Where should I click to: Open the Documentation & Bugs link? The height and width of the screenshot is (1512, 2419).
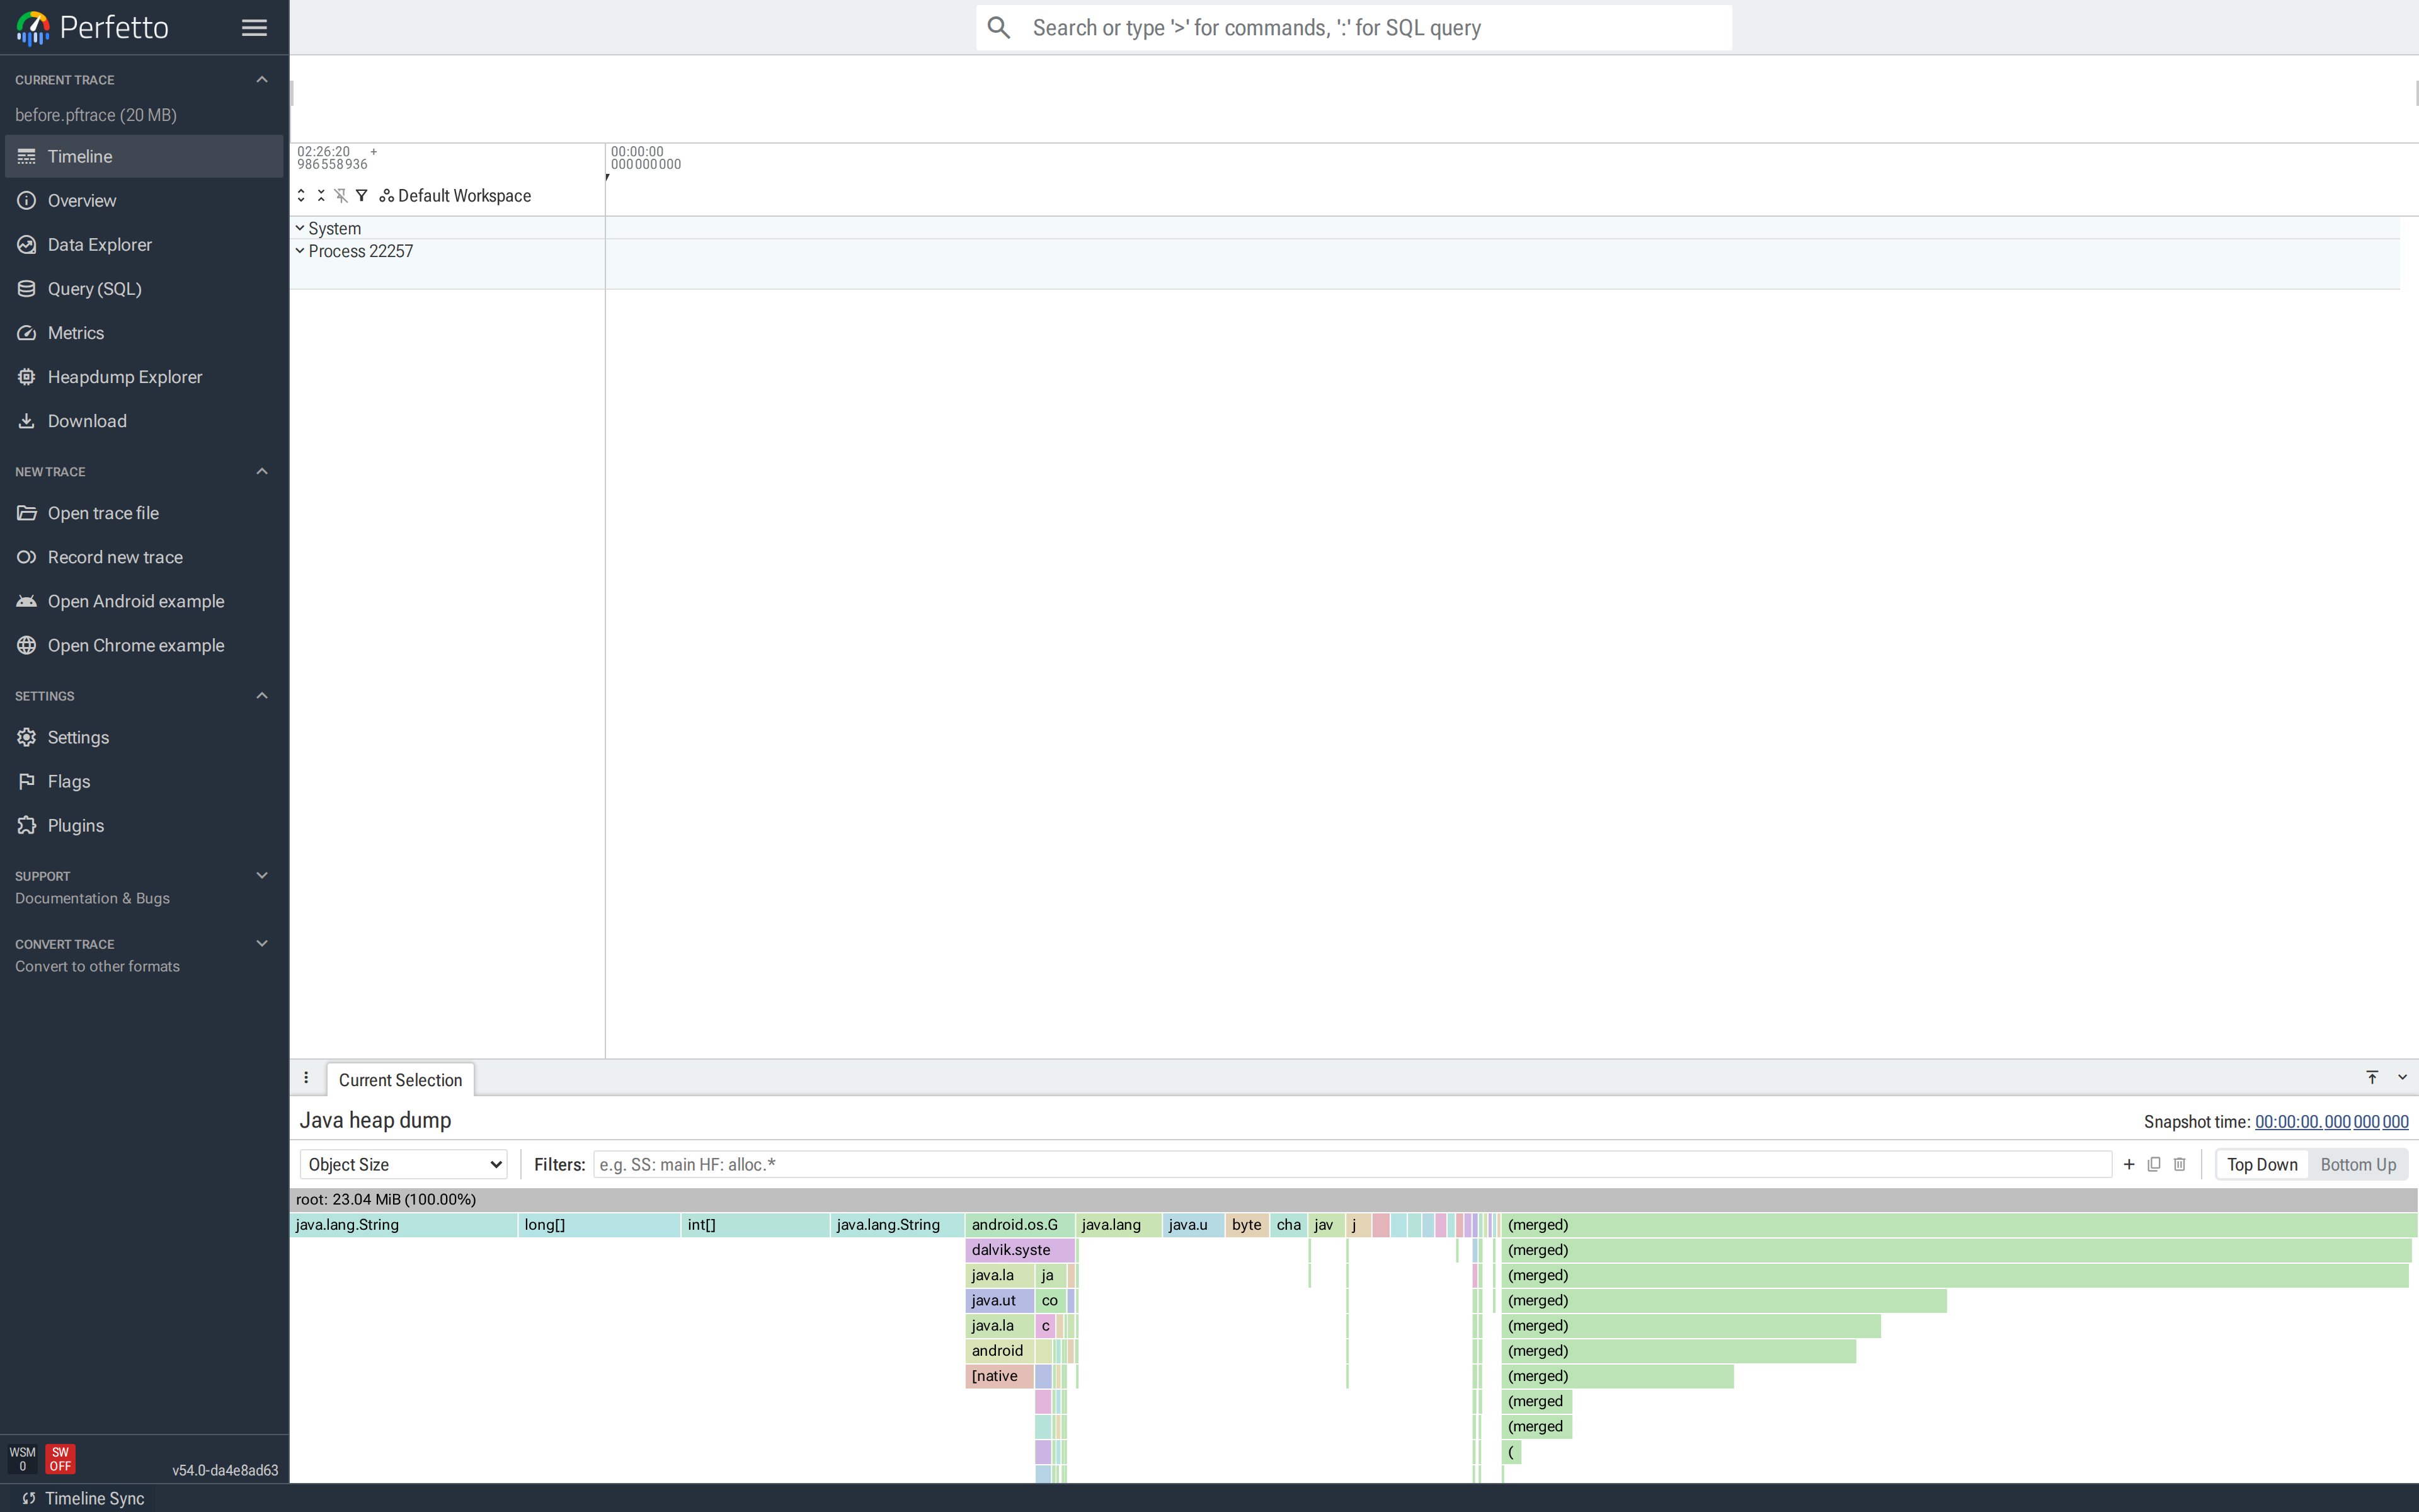click(92, 898)
